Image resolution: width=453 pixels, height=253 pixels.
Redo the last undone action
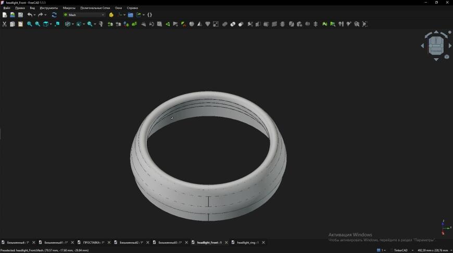41,15
